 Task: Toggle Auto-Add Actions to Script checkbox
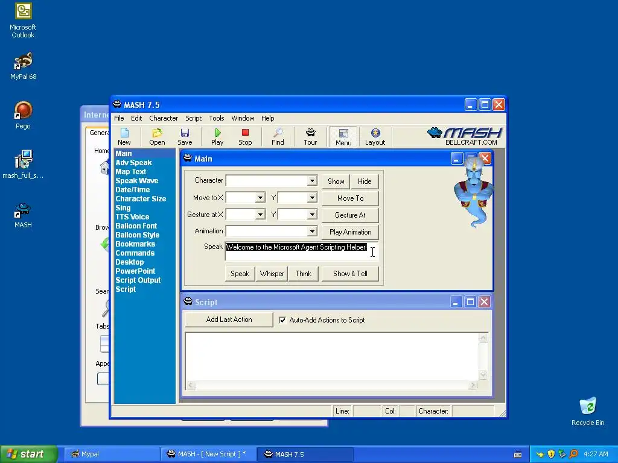tap(282, 320)
